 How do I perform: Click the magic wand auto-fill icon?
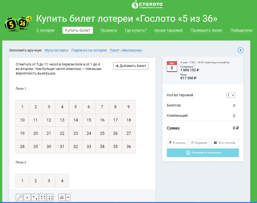(20, 197)
